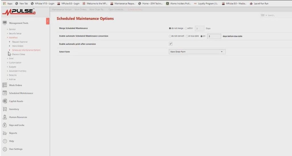Open the Reports module label

click(13, 133)
